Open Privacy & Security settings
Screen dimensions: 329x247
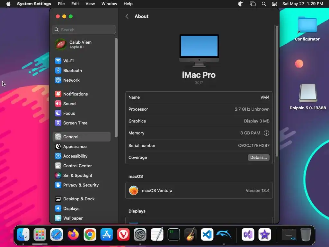click(x=81, y=185)
